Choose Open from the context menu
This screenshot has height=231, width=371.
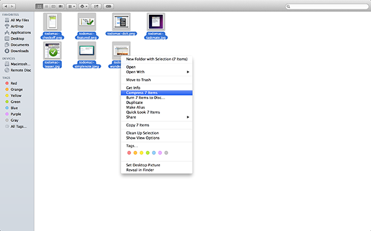(x=156, y=67)
